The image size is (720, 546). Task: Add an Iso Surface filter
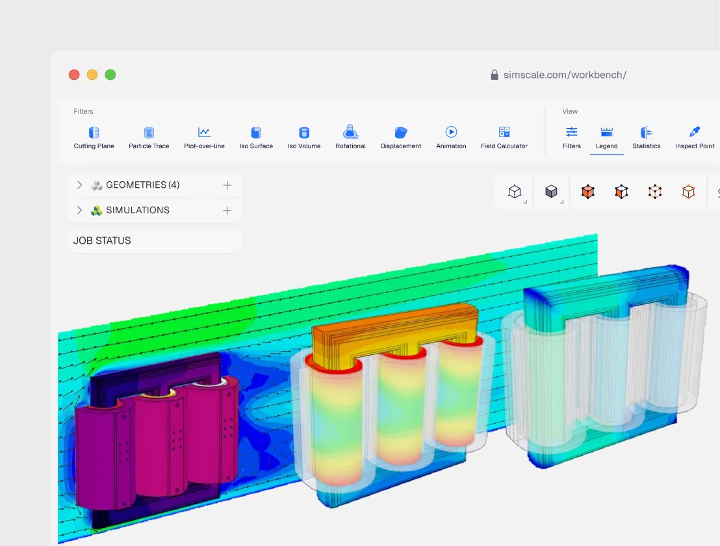(x=256, y=137)
